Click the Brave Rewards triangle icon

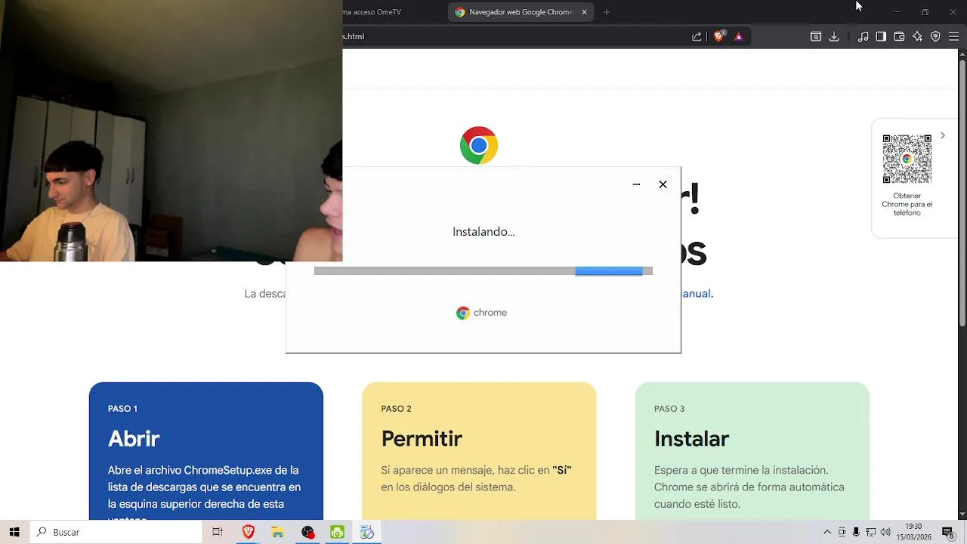(x=739, y=36)
